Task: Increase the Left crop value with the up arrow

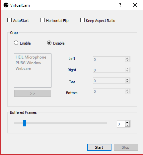Action: pyautogui.click(x=127, y=58)
